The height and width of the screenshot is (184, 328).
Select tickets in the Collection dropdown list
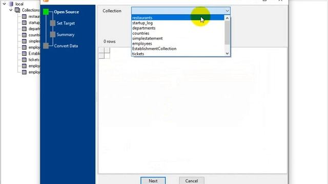(178, 54)
